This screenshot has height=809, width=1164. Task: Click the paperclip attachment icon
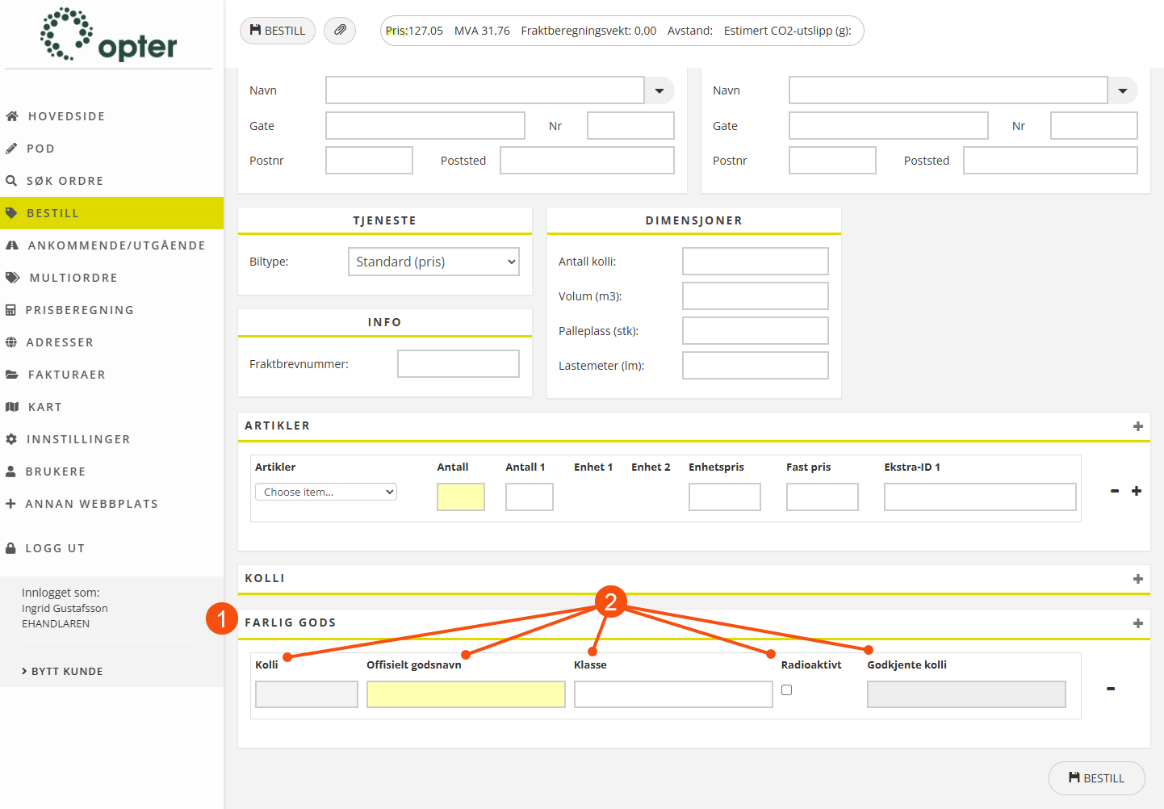[x=340, y=31]
